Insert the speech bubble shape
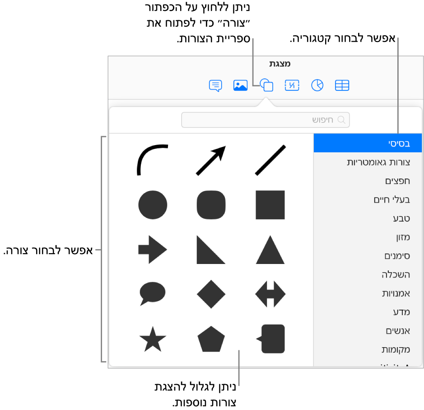 pyautogui.click(x=153, y=294)
